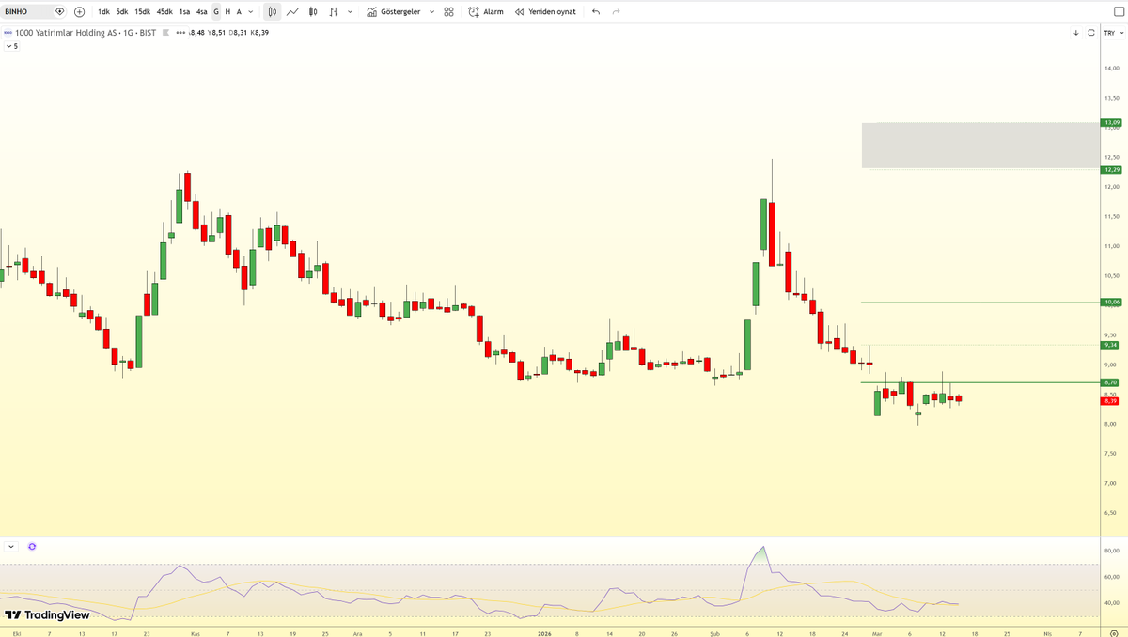This screenshot has width=1128, height=637.
Task: Click the fullscreen square icon at top right
Action: click(1118, 12)
